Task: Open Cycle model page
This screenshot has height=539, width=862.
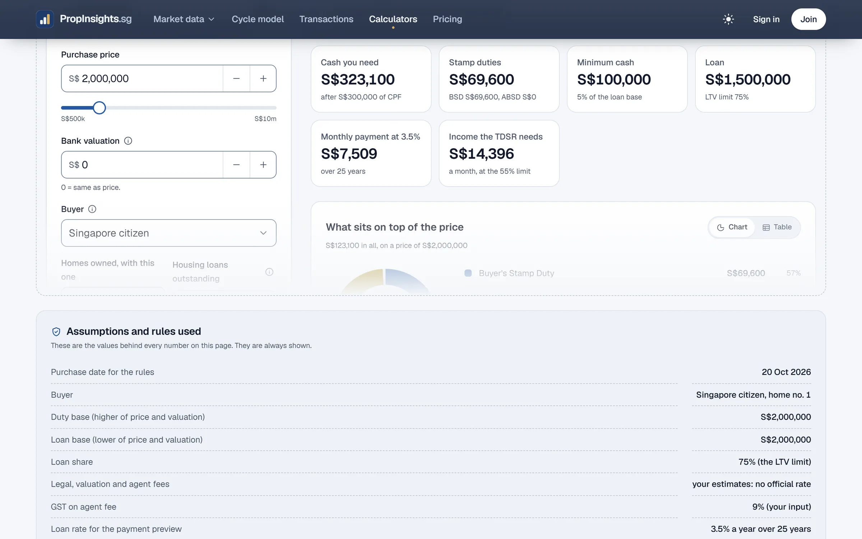Action: (x=258, y=19)
